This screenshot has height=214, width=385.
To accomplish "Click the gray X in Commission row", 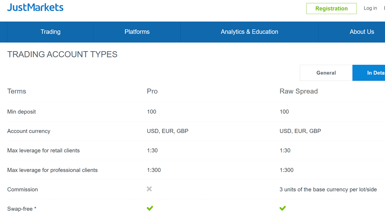I will [149, 189].
